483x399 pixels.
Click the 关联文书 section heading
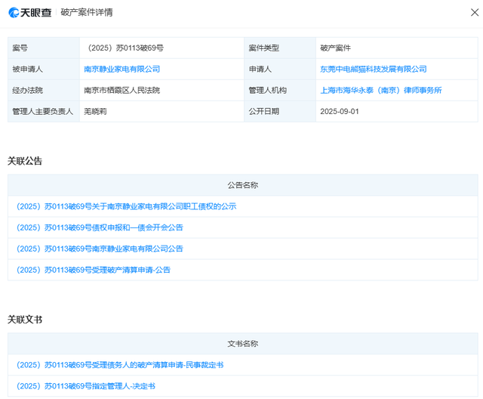[25, 320]
